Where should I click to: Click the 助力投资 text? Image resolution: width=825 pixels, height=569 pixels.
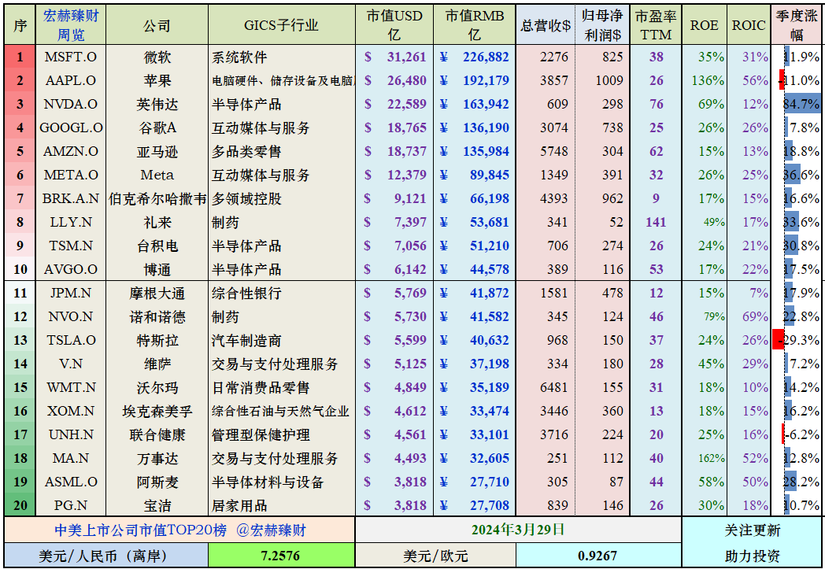753,556
